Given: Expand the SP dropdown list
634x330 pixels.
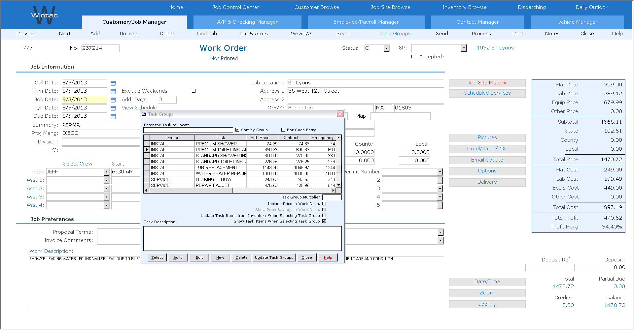Looking at the screenshot, I should tap(464, 48).
